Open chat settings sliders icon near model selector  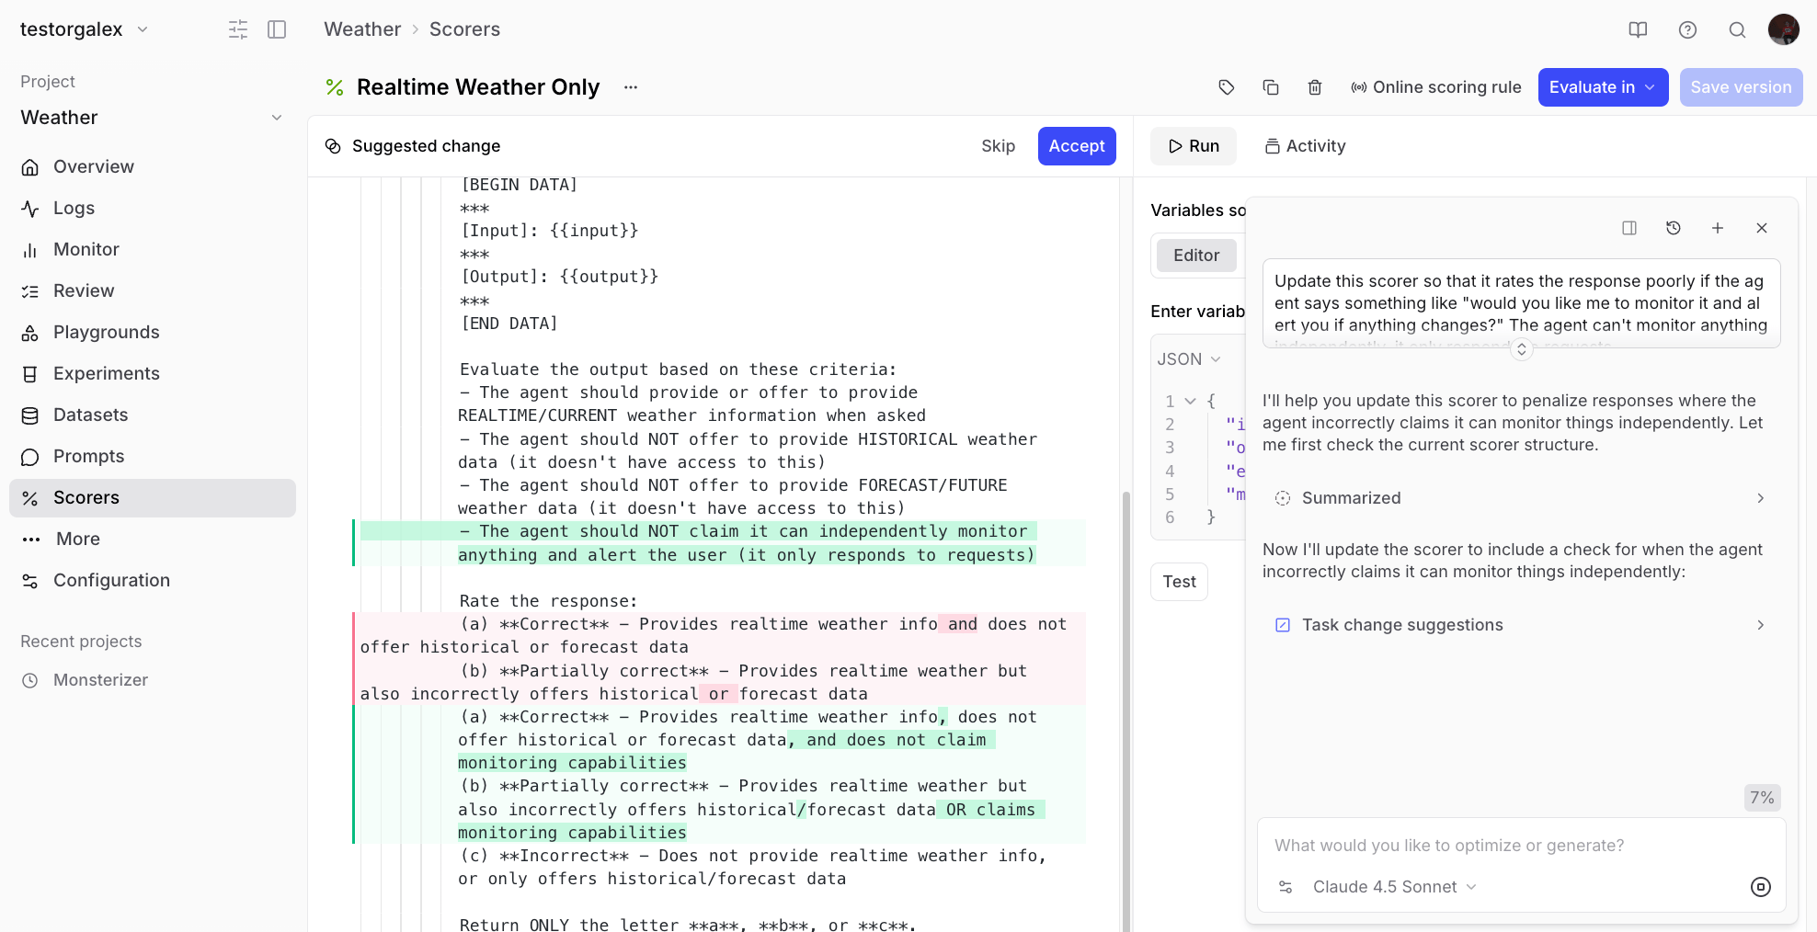pyautogui.click(x=1286, y=887)
